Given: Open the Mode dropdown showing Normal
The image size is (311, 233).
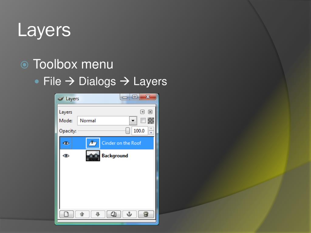Looking at the screenshot, I should [107, 121].
